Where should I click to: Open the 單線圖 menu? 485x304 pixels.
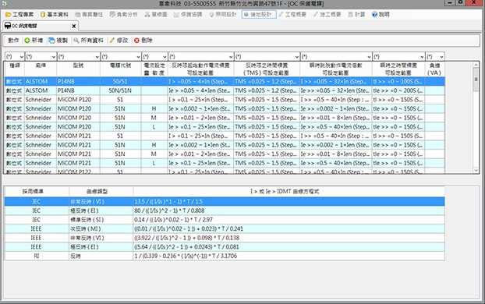tap(156, 15)
